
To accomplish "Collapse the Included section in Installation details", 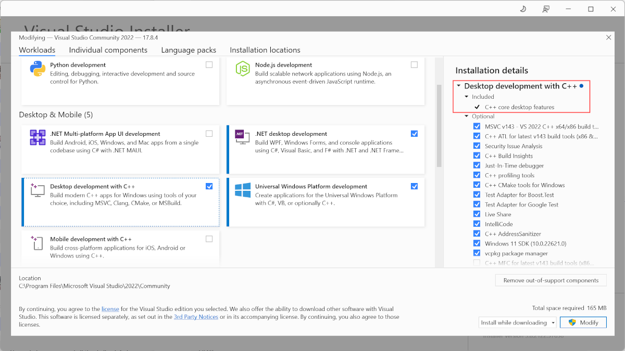I will click(x=465, y=97).
